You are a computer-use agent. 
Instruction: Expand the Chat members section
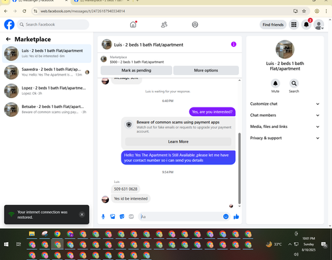pyautogui.click(x=285, y=115)
